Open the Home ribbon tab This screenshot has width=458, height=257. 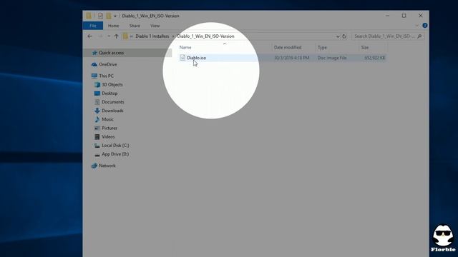113,26
